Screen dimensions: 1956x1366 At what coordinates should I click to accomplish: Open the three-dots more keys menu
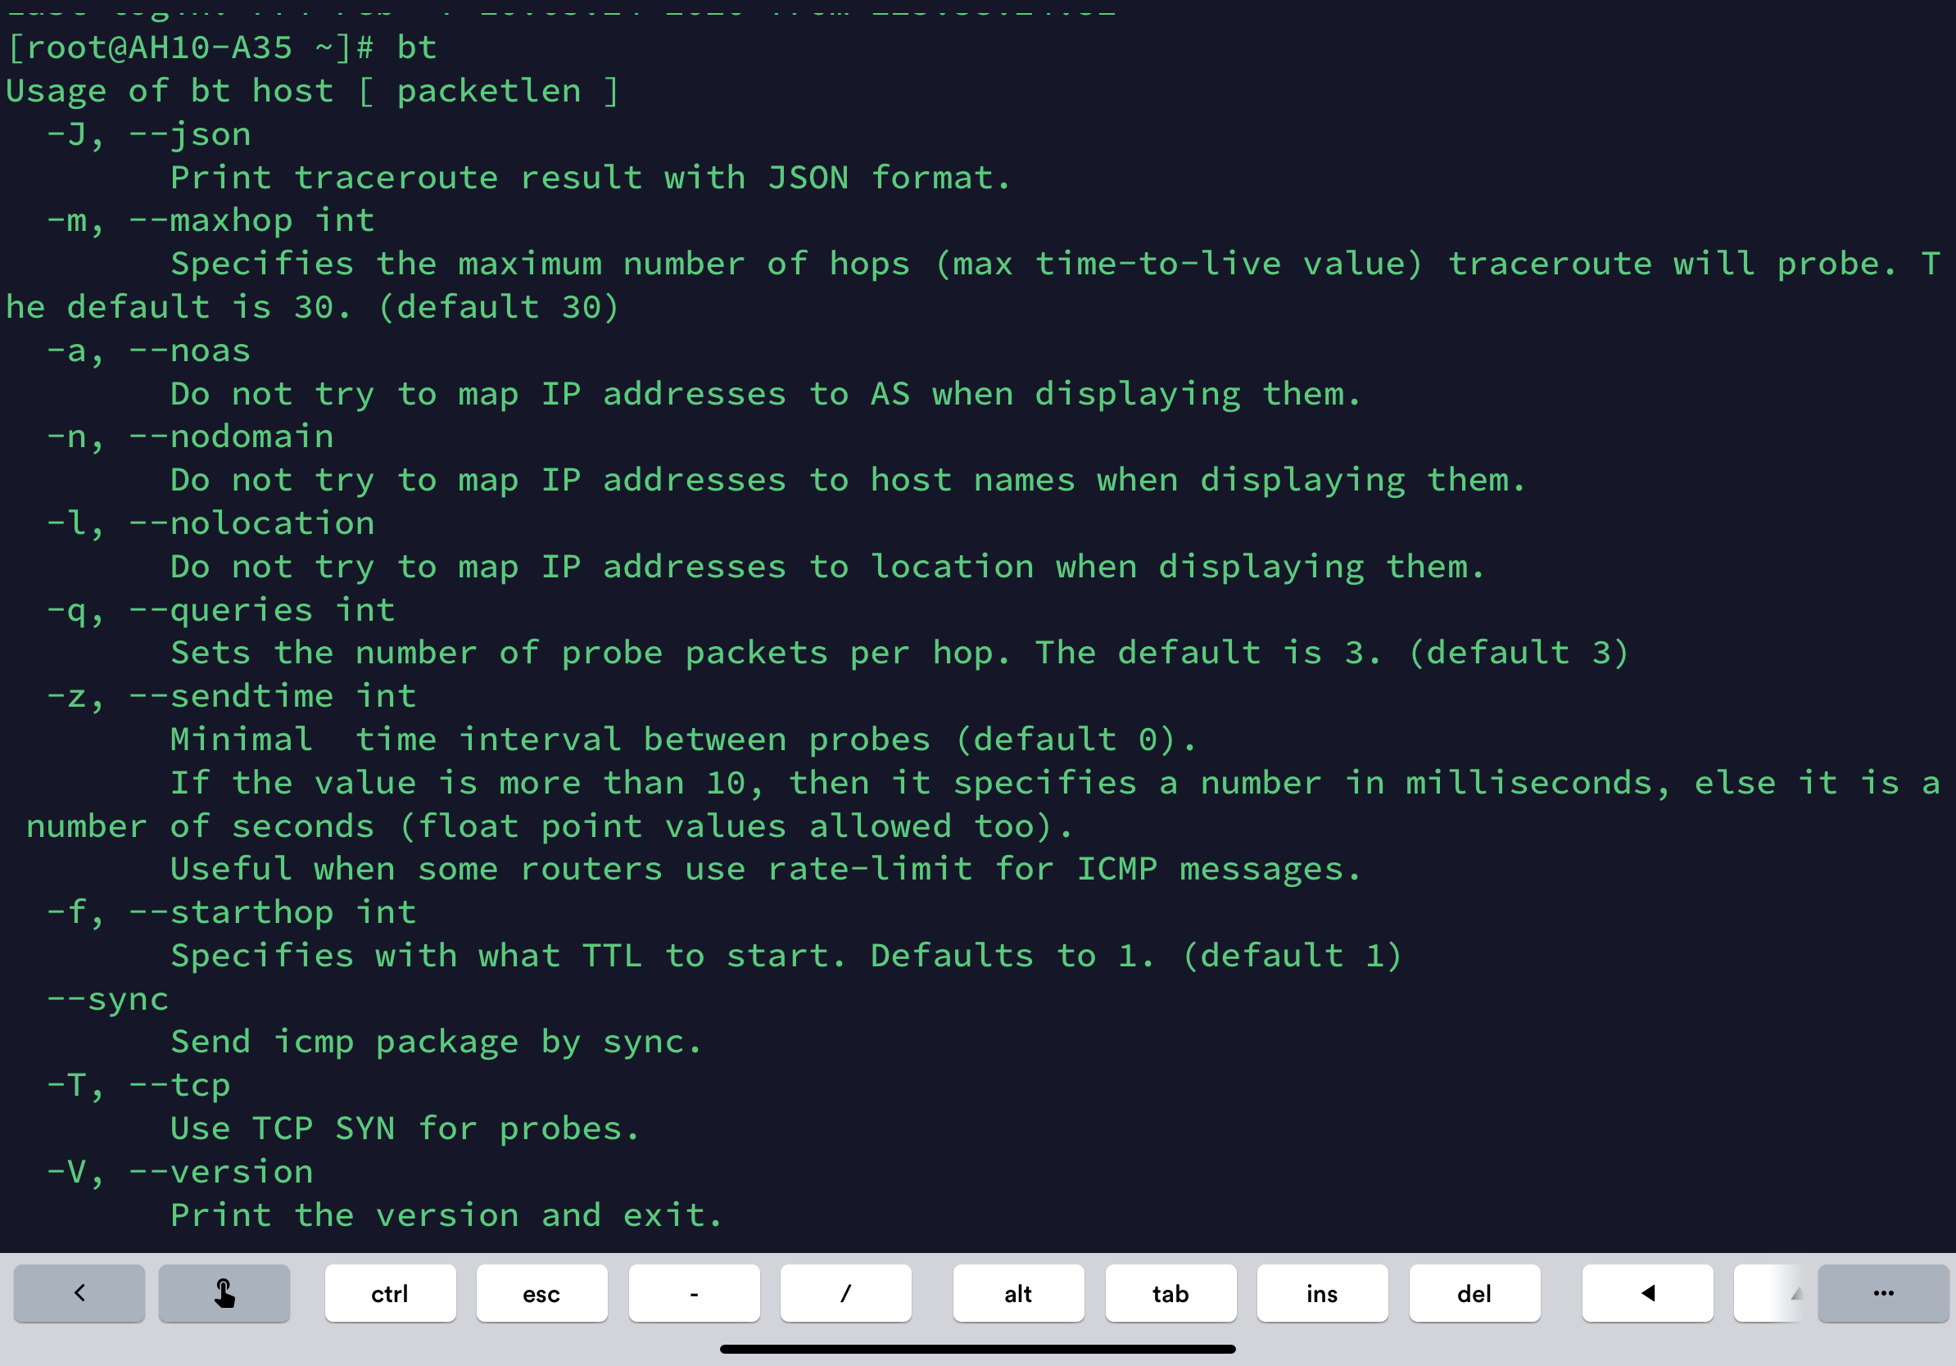click(x=1883, y=1293)
